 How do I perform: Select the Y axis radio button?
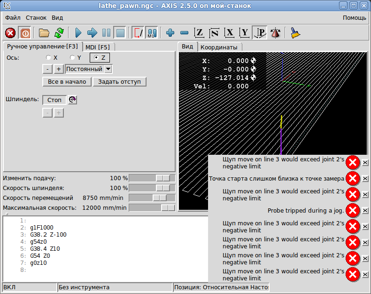coord(72,57)
